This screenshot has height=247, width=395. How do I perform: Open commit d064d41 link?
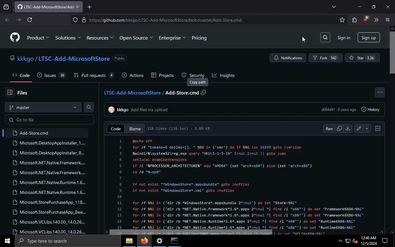click(x=328, y=110)
